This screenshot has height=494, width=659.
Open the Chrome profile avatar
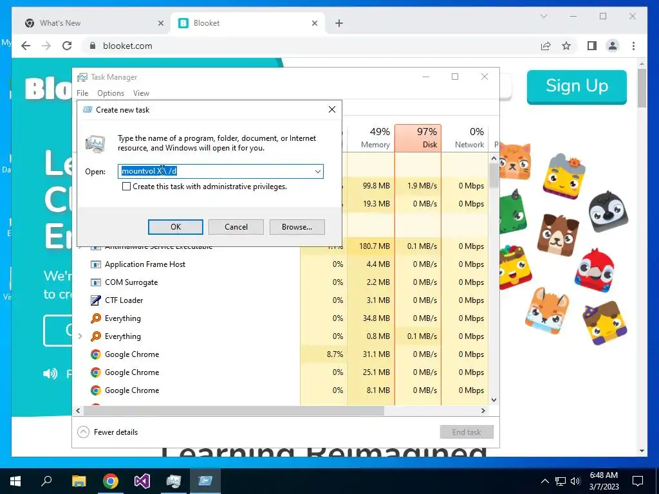point(613,46)
